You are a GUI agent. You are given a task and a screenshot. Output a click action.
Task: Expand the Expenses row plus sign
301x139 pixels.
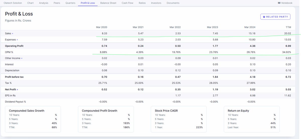(x=17, y=40)
